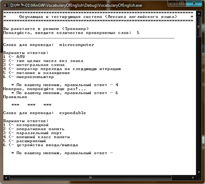This screenshot has height=184, width=205.
Task: Click the header 'Обучающая и тестирующая система'
Action: pos(61,17)
